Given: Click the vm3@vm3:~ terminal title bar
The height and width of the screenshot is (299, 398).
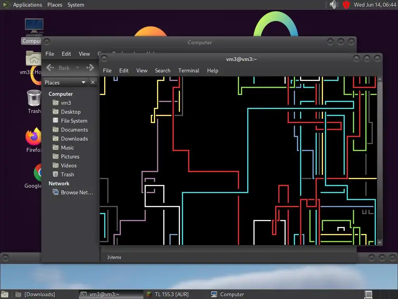Looking at the screenshot, I should 241,59.
